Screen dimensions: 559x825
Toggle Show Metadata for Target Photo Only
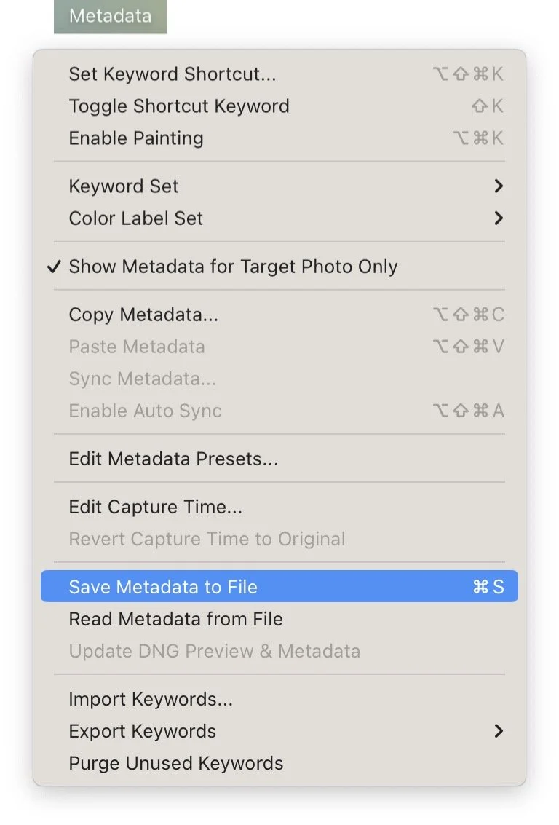(233, 267)
